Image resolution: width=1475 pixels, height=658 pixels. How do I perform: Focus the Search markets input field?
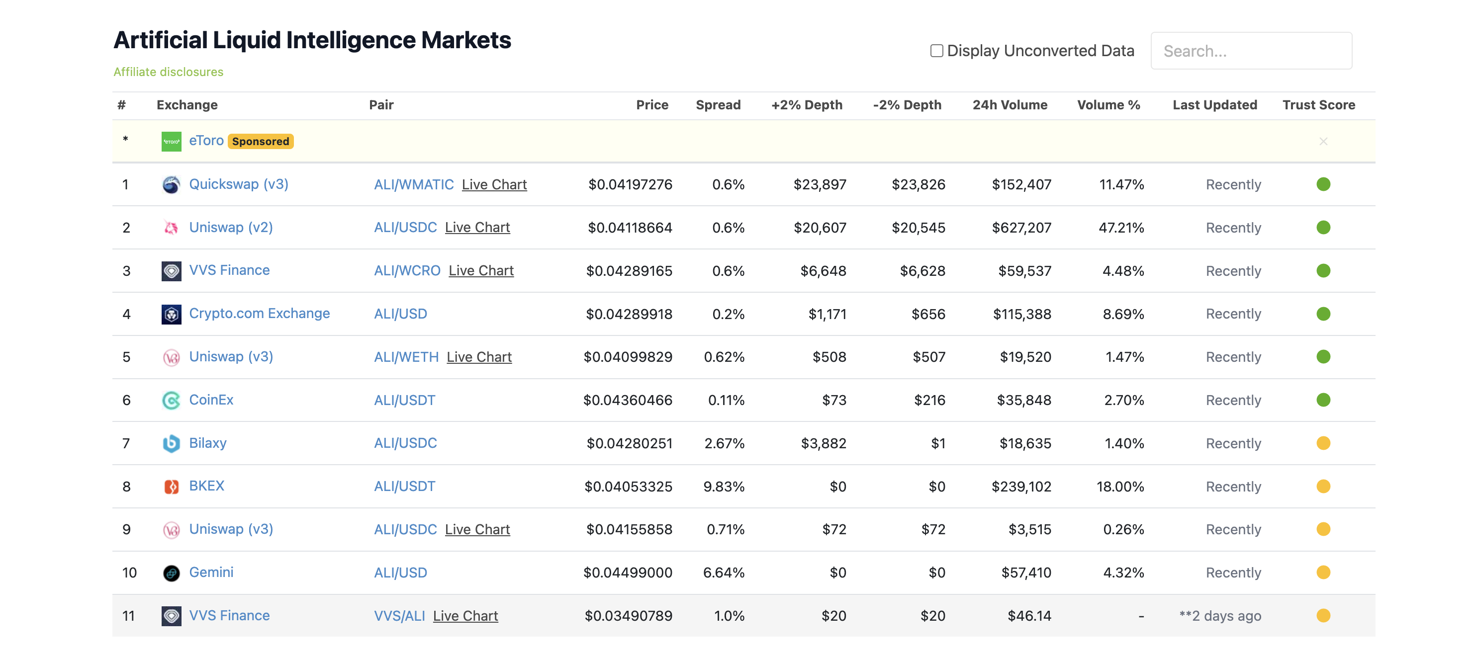tap(1251, 51)
